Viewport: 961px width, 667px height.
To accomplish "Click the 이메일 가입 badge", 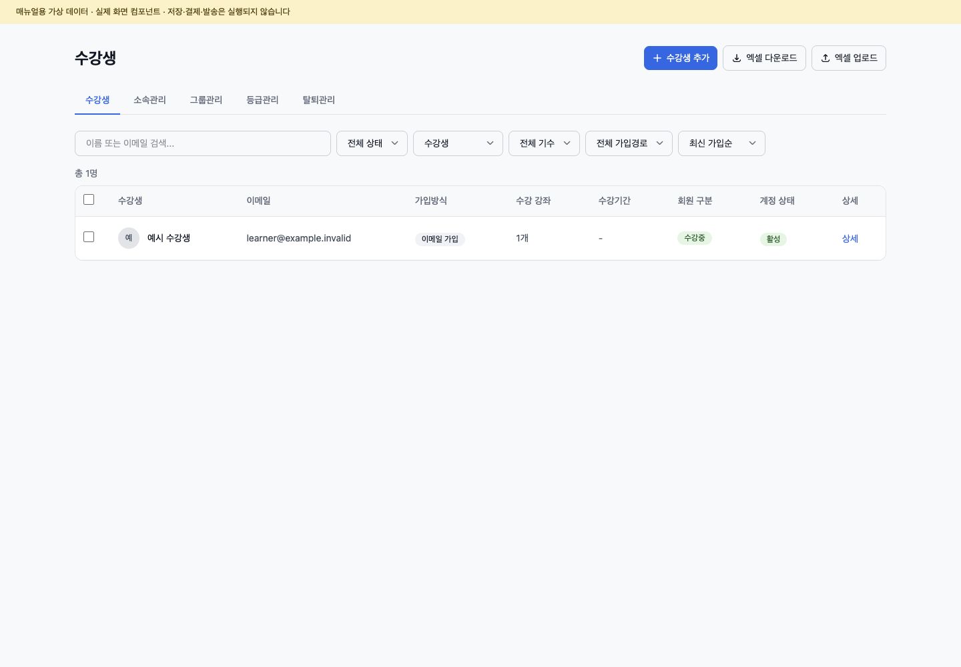I will [x=440, y=239].
